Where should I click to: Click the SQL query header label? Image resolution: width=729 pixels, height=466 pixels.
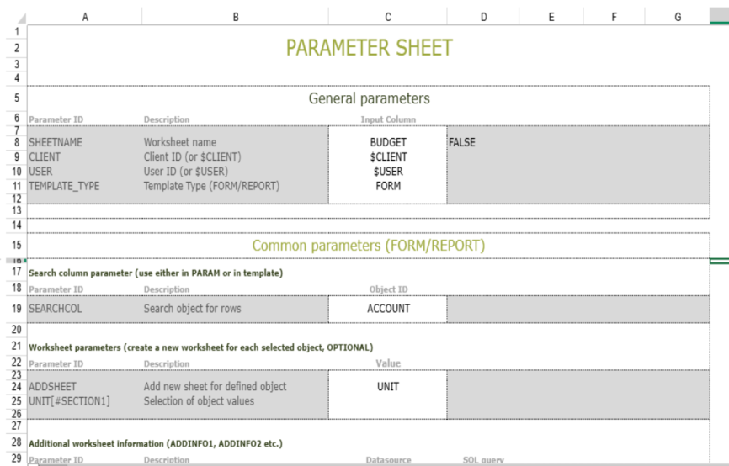pyautogui.click(x=483, y=460)
